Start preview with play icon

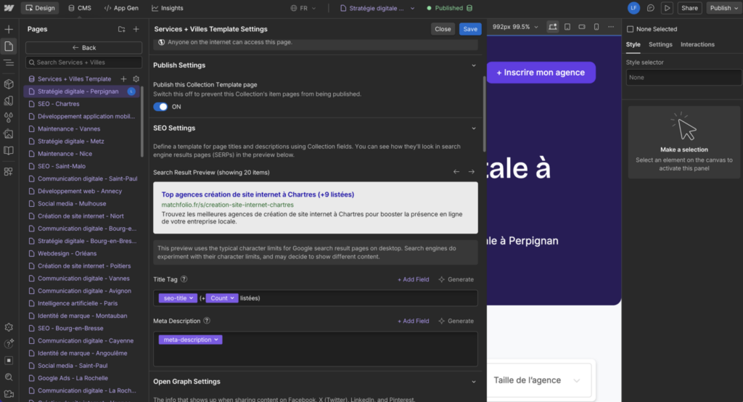pos(667,8)
